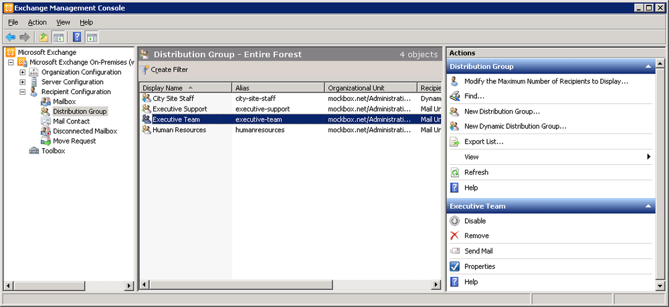Click the Create Filter funnel icon
This screenshot has width=669, height=307.
(x=145, y=70)
